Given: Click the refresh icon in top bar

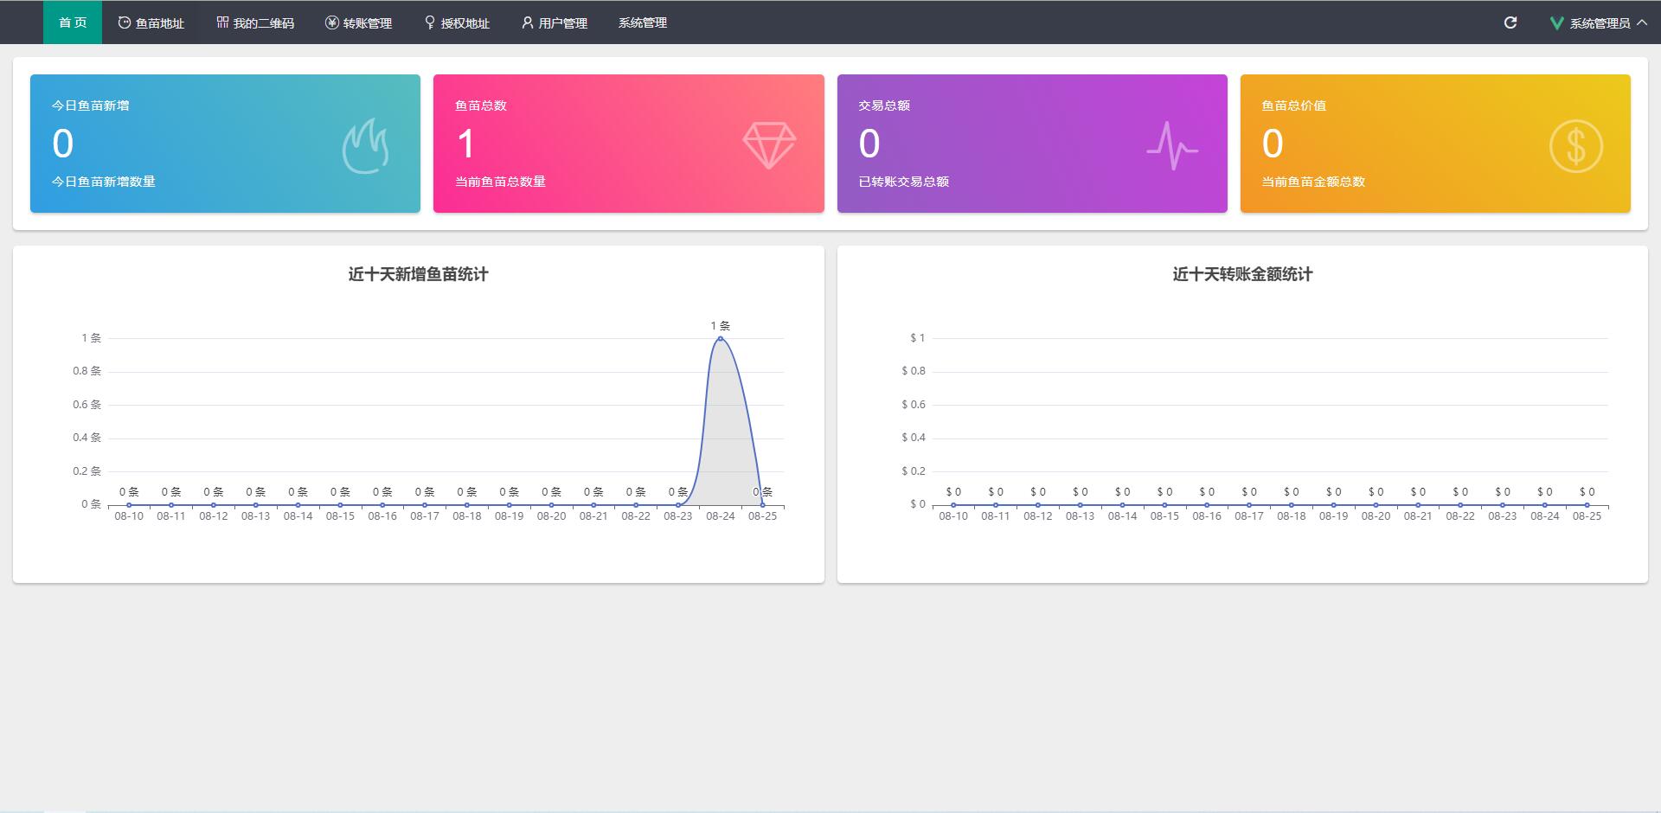Looking at the screenshot, I should coord(1510,22).
